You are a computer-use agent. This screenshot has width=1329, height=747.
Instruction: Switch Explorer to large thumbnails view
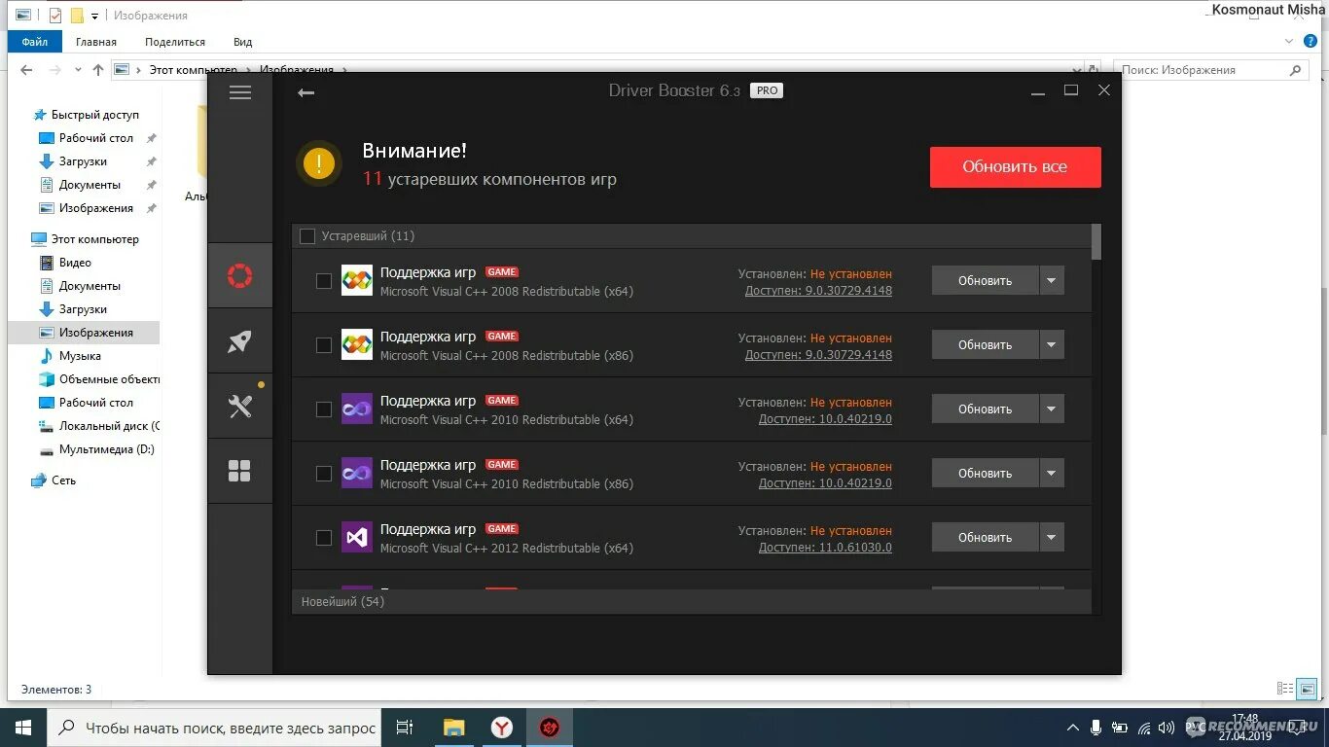click(x=1309, y=689)
